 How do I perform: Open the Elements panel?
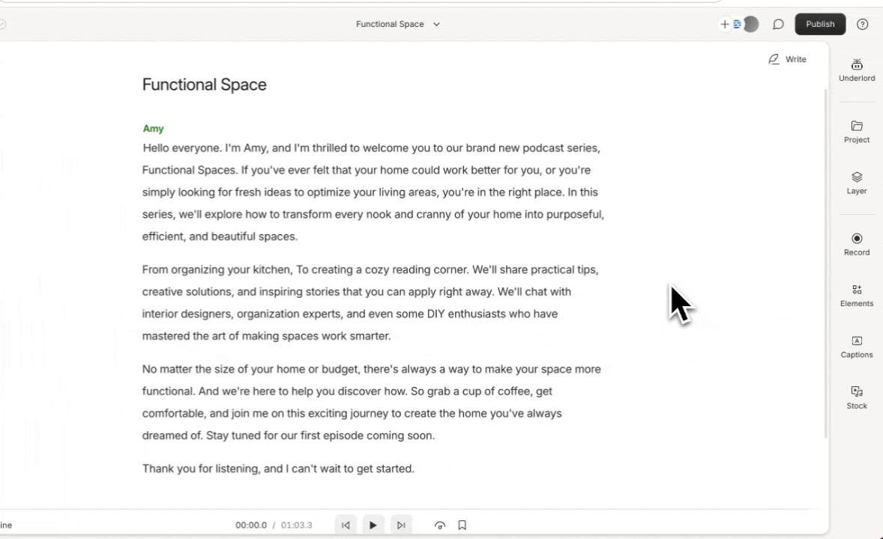click(x=857, y=294)
